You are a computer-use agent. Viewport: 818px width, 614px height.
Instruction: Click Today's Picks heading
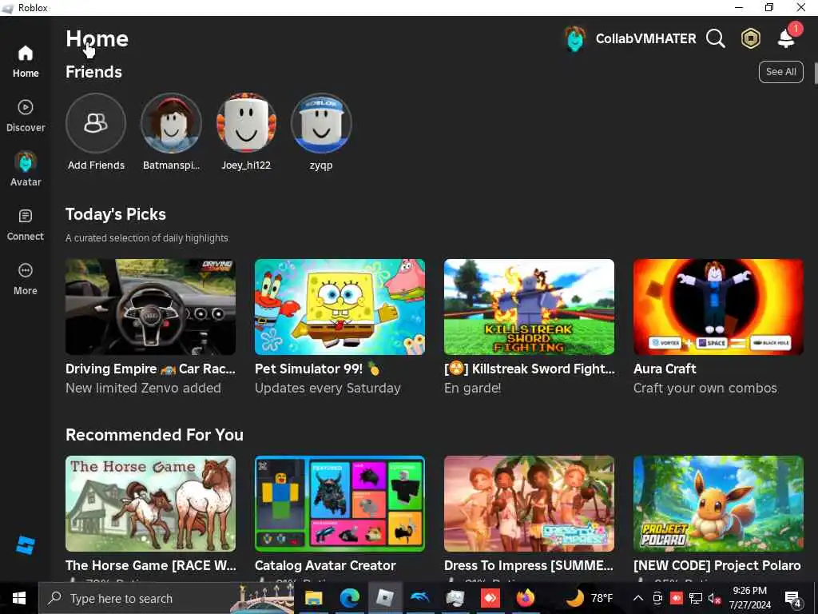click(115, 214)
